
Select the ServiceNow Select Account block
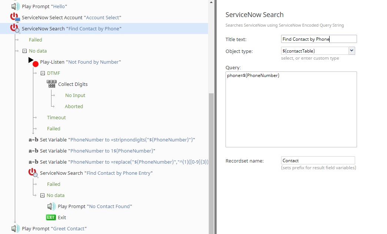(x=71, y=17)
